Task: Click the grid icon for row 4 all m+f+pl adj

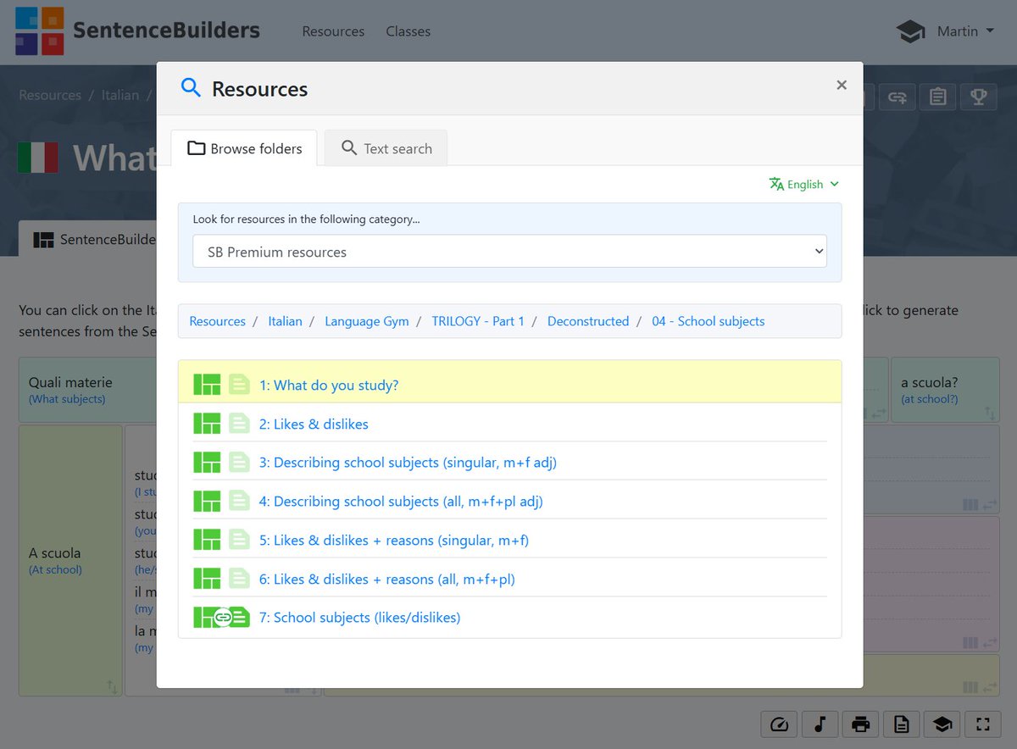Action: tap(207, 502)
